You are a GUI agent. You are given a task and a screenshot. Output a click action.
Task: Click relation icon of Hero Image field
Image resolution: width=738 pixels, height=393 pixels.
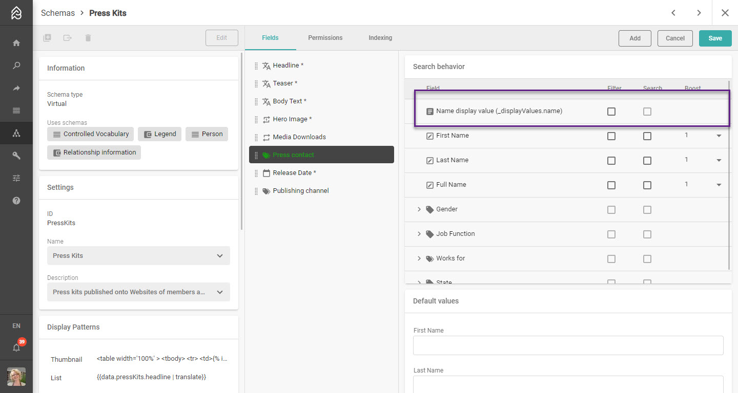[x=266, y=120]
